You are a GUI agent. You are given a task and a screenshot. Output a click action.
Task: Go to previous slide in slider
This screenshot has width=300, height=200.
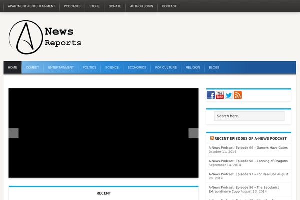tap(14, 133)
